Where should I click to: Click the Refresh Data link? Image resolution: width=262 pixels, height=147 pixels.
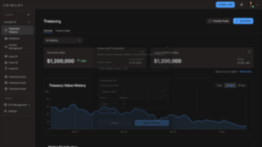click(x=246, y=72)
